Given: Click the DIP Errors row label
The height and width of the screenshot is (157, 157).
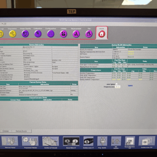Looking at the screenshot, I should tap(84, 54).
